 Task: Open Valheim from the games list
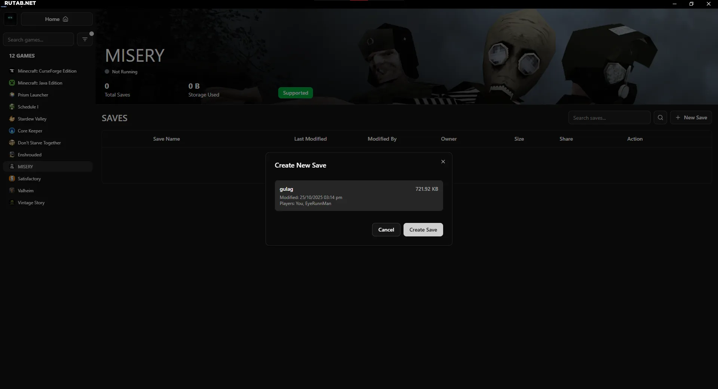pyautogui.click(x=26, y=191)
